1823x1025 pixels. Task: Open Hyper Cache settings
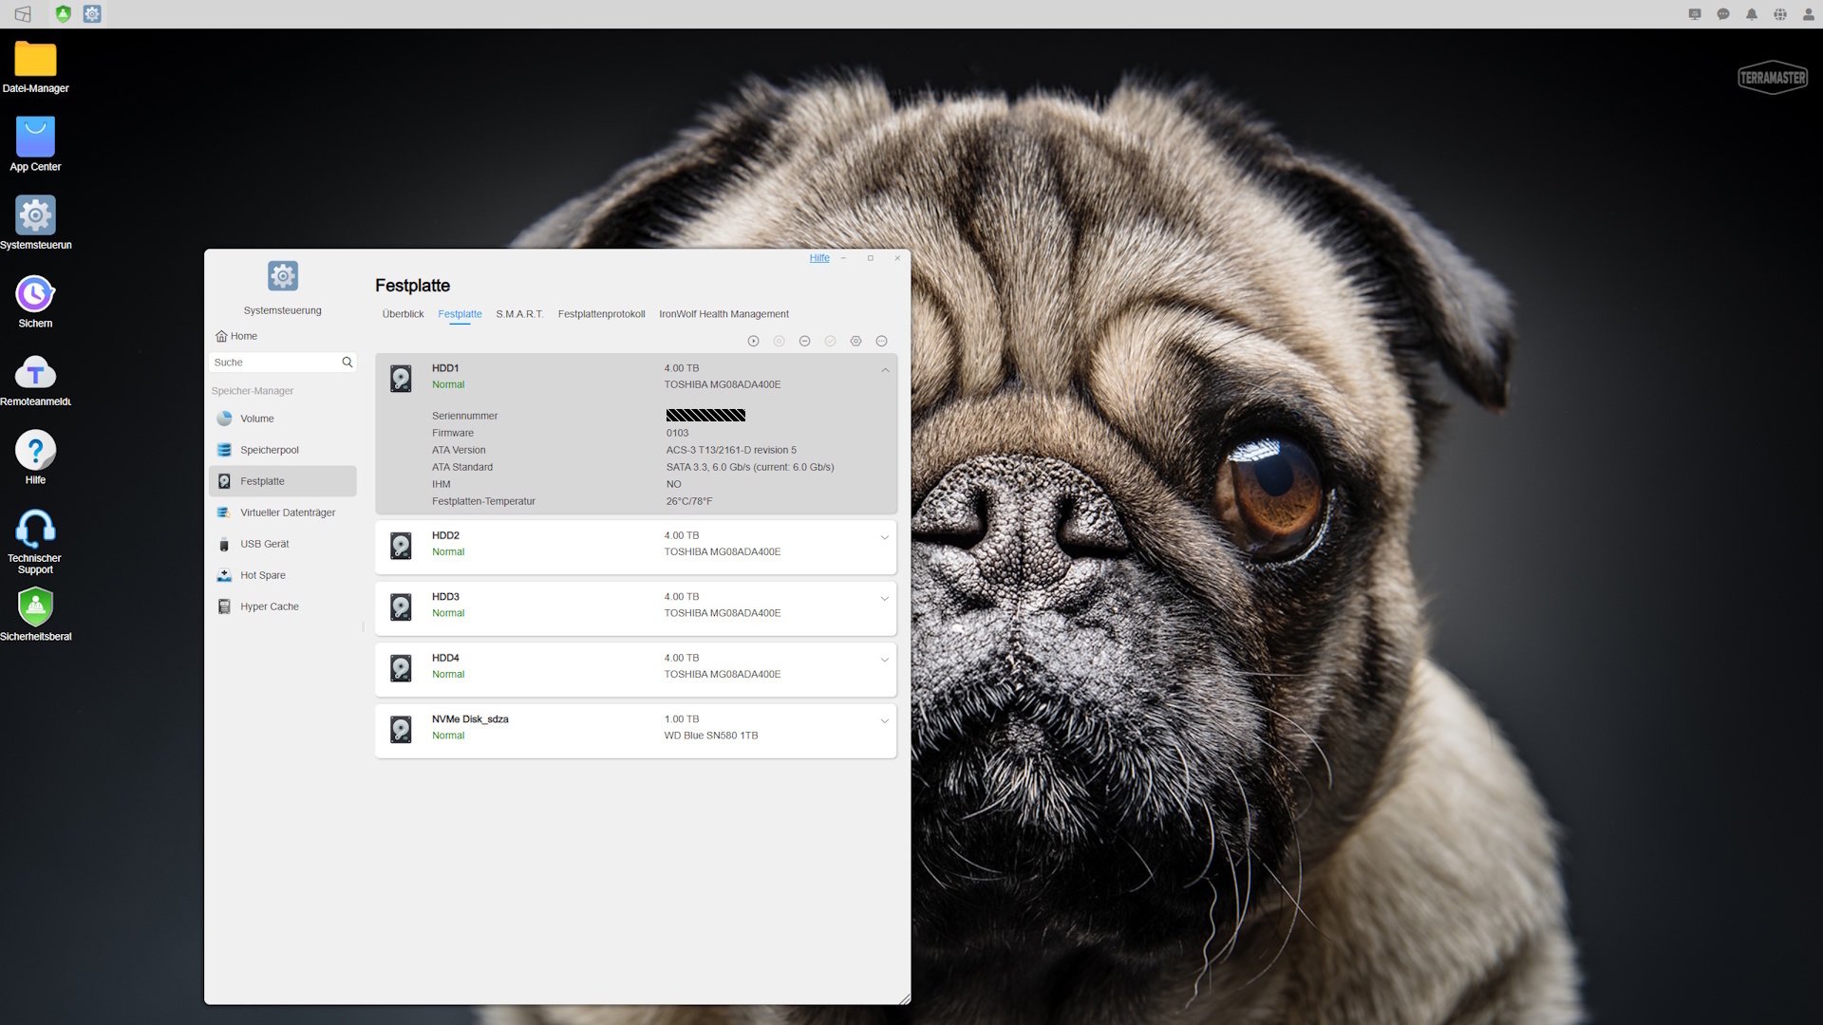270,606
